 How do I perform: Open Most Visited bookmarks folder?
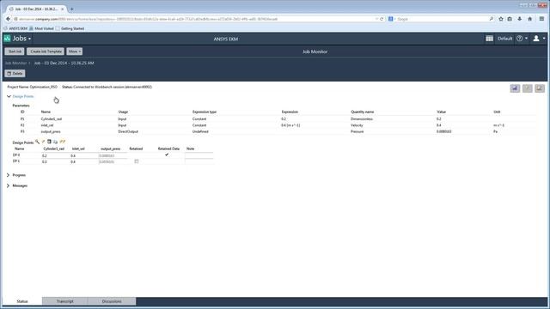(x=41, y=28)
